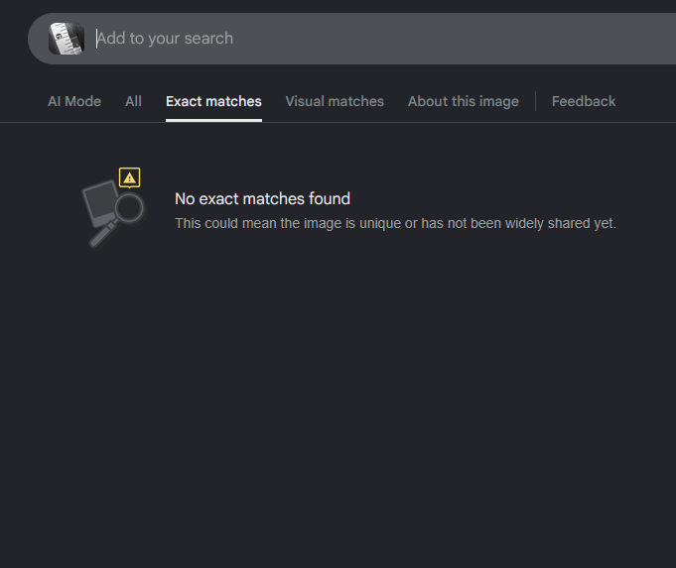Click the word "search" in placeholder text
The width and height of the screenshot is (676, 568).
[208, 39]
